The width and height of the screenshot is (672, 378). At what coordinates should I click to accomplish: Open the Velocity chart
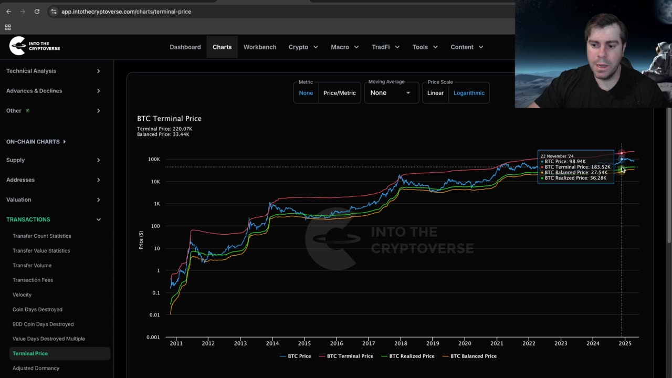coord(22,295)
